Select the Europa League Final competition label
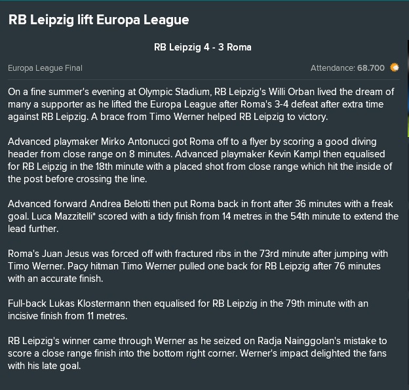 [x=45, y=68]
